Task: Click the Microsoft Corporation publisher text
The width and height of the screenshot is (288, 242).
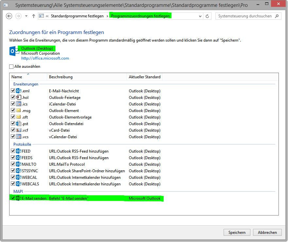Action: point(41,53)
